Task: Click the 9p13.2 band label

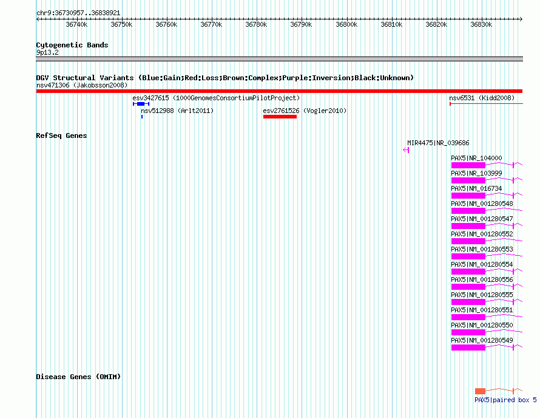Action: point(47,52)
